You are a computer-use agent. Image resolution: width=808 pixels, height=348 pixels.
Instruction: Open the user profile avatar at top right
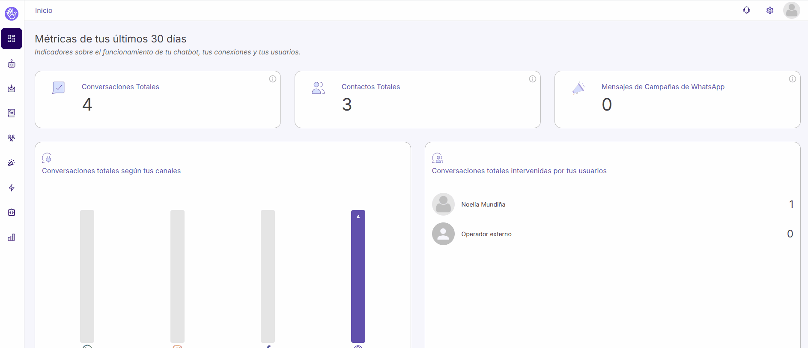coord(791,10)
